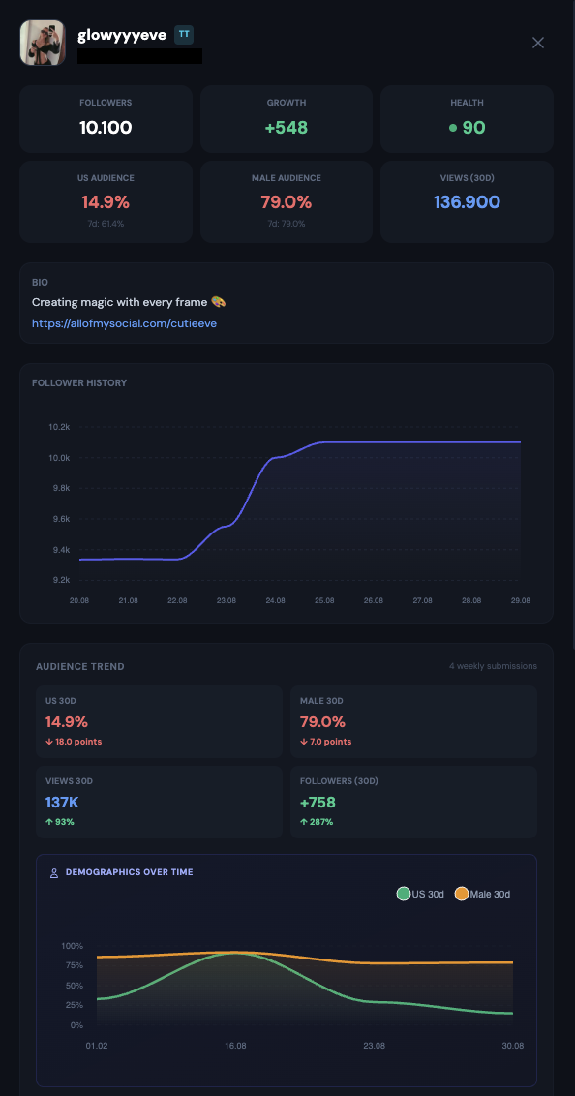Click the Male 30D down arrow indicator
The height and width of the screenshot is (1096, 575).
(303, 742)
